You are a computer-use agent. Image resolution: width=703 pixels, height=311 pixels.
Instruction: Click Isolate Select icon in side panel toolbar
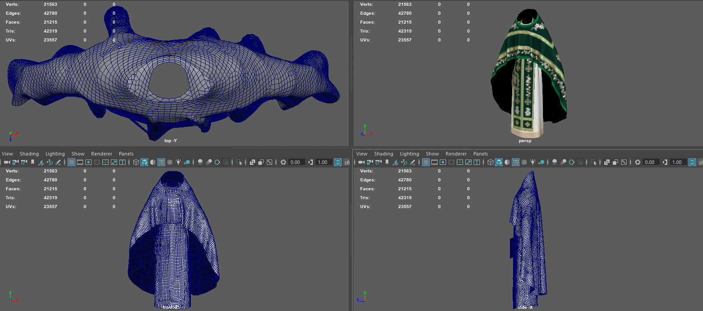point(594,162)
